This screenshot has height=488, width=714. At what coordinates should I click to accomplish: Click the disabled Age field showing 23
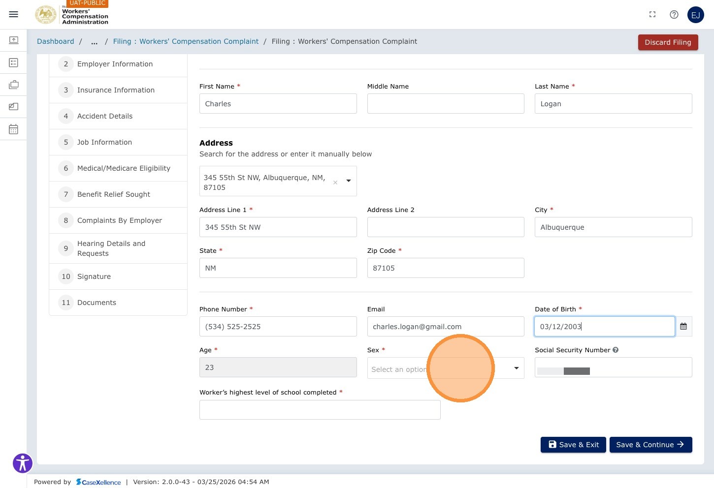click(x=278, y=367)
